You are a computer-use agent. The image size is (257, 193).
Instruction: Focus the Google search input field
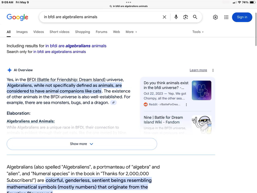pos(102,17)
